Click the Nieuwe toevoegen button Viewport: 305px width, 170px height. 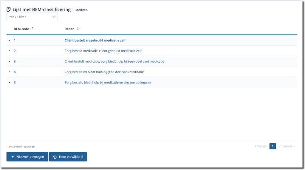[x=27, y=157]
